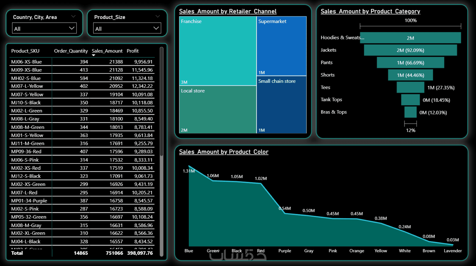Open the Product_Size All dropdown
The image size is (476, 266).
click(x=128, y=28)
